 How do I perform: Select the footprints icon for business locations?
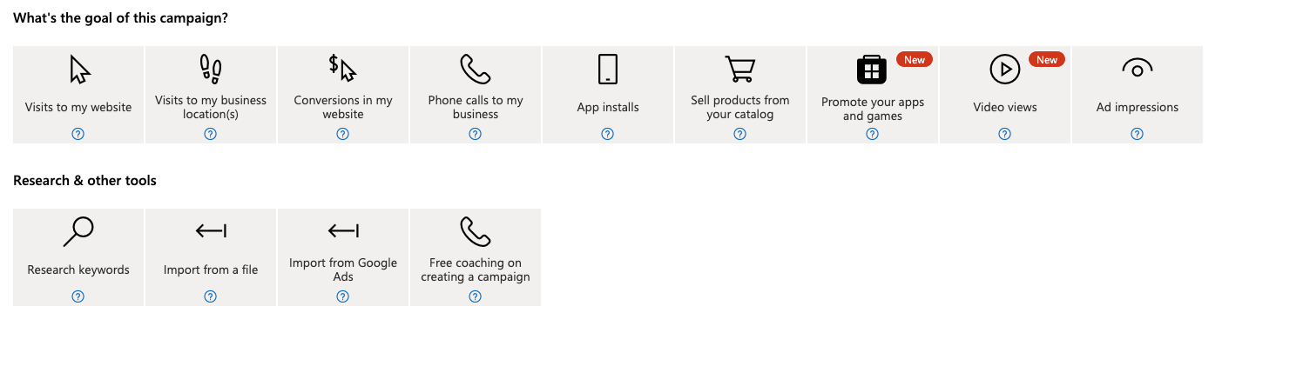pyautogui.click(x=211, y=69)
